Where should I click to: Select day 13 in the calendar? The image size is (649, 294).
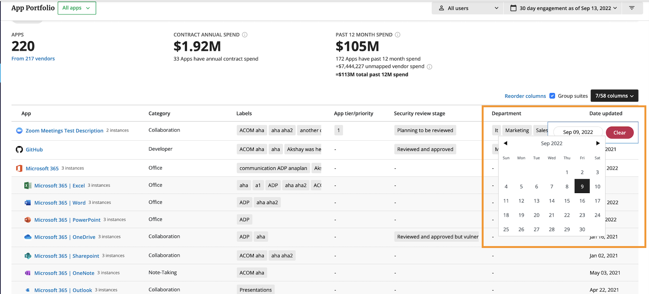[x=536, y=201]
